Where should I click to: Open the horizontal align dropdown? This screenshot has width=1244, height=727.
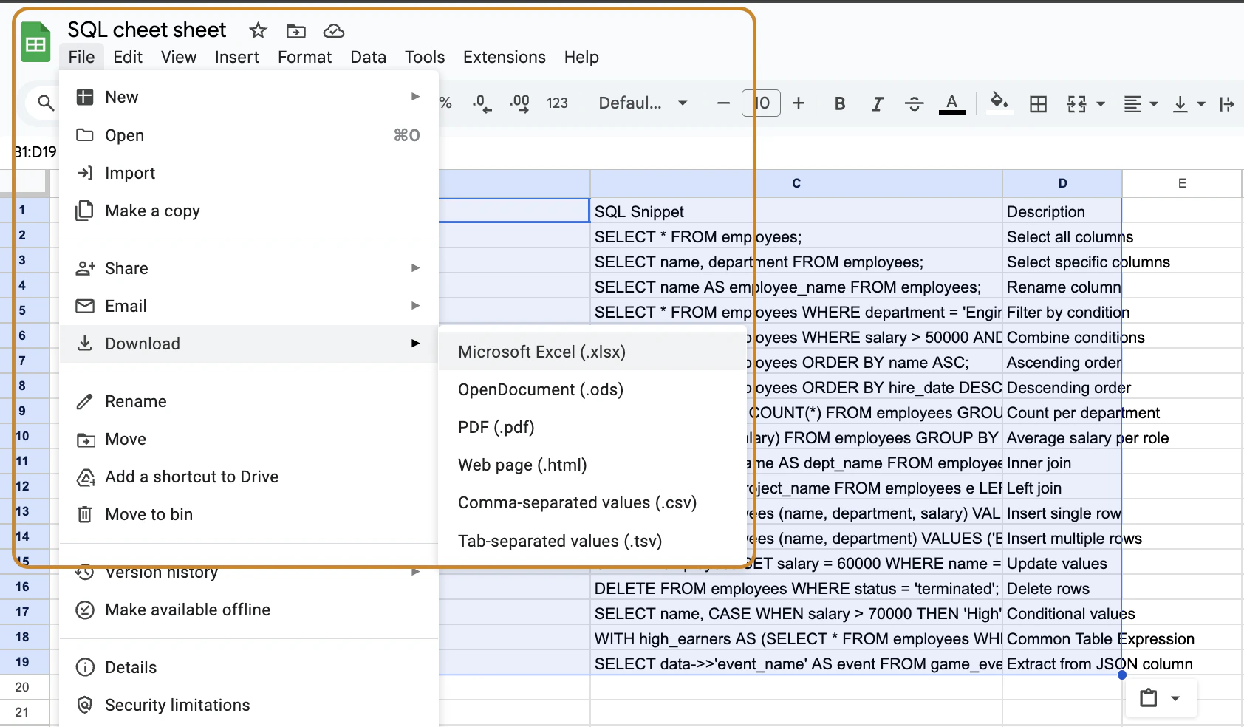pyautogui.click(x=1141, y=103)
